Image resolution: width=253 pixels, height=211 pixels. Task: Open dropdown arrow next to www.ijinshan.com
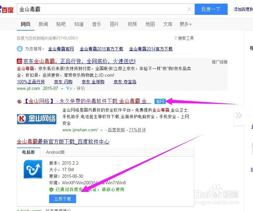pos(102,130)
